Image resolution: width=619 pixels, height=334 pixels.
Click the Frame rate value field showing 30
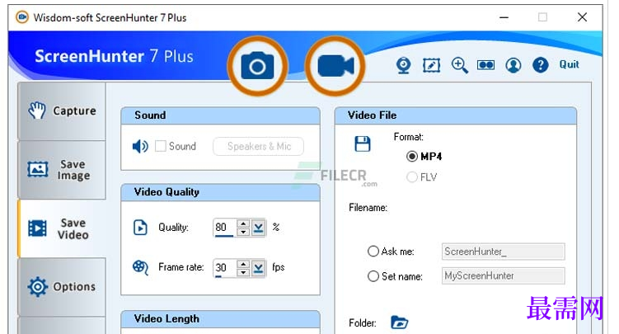(x=225, y=268)
